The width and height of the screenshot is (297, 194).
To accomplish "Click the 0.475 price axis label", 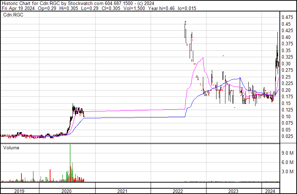I will [287, 18].
